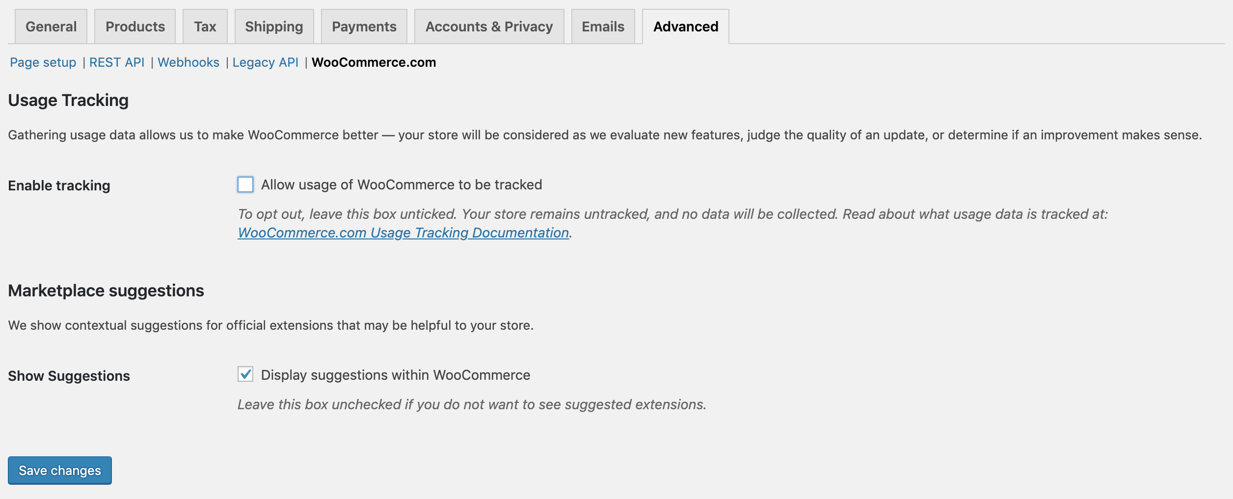Click the Marketplace suggestions heading
Image resolution: width=1233 pixels, height=499 pixels.
[106, 289]
